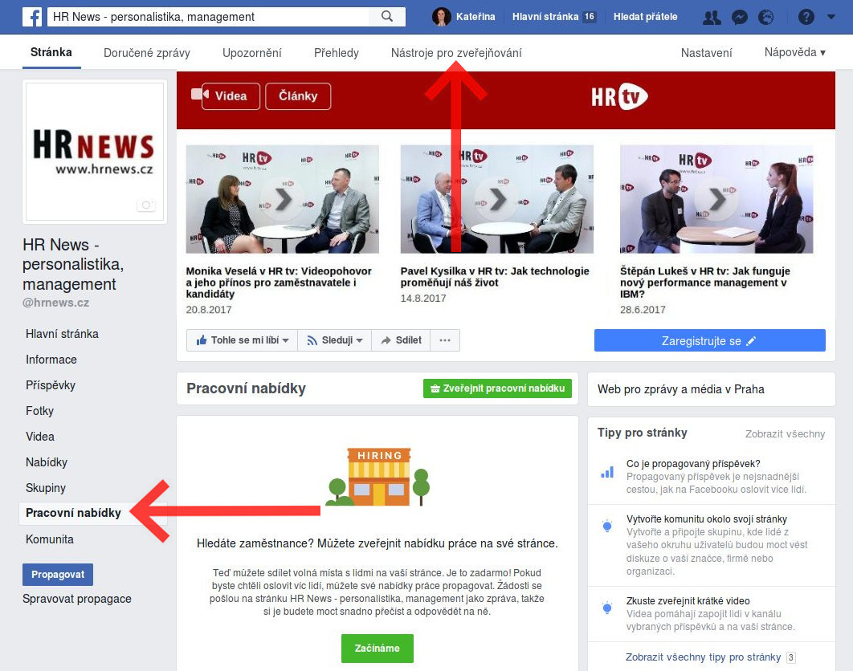Click the Videa banner button

(x=230, y=96)
